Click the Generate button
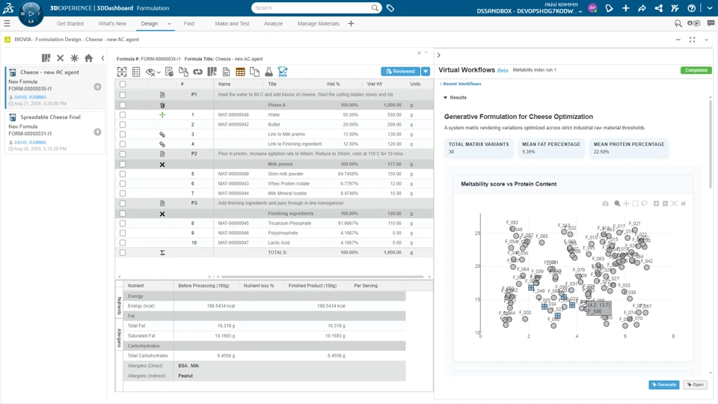 [664, 385]
